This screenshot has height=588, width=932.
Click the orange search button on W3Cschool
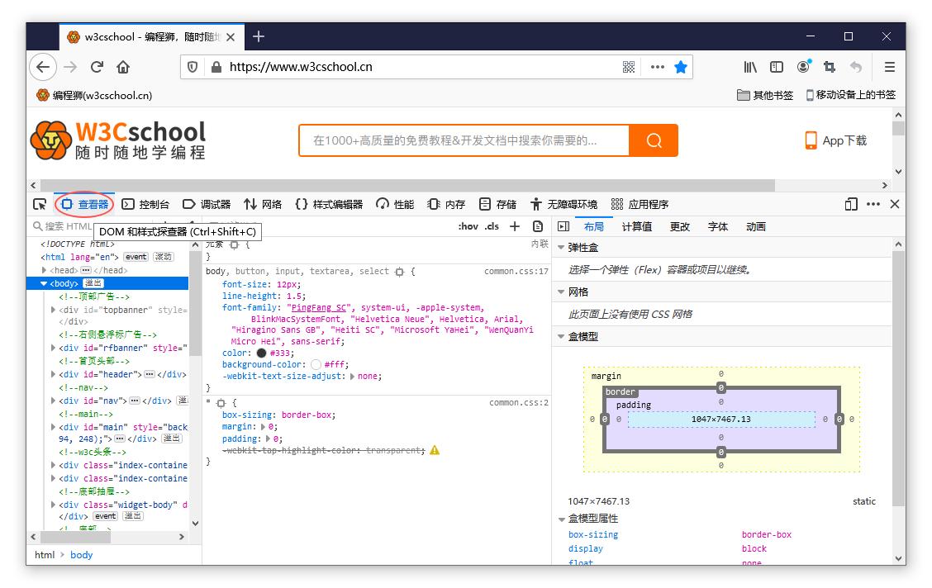click(654, 140)
